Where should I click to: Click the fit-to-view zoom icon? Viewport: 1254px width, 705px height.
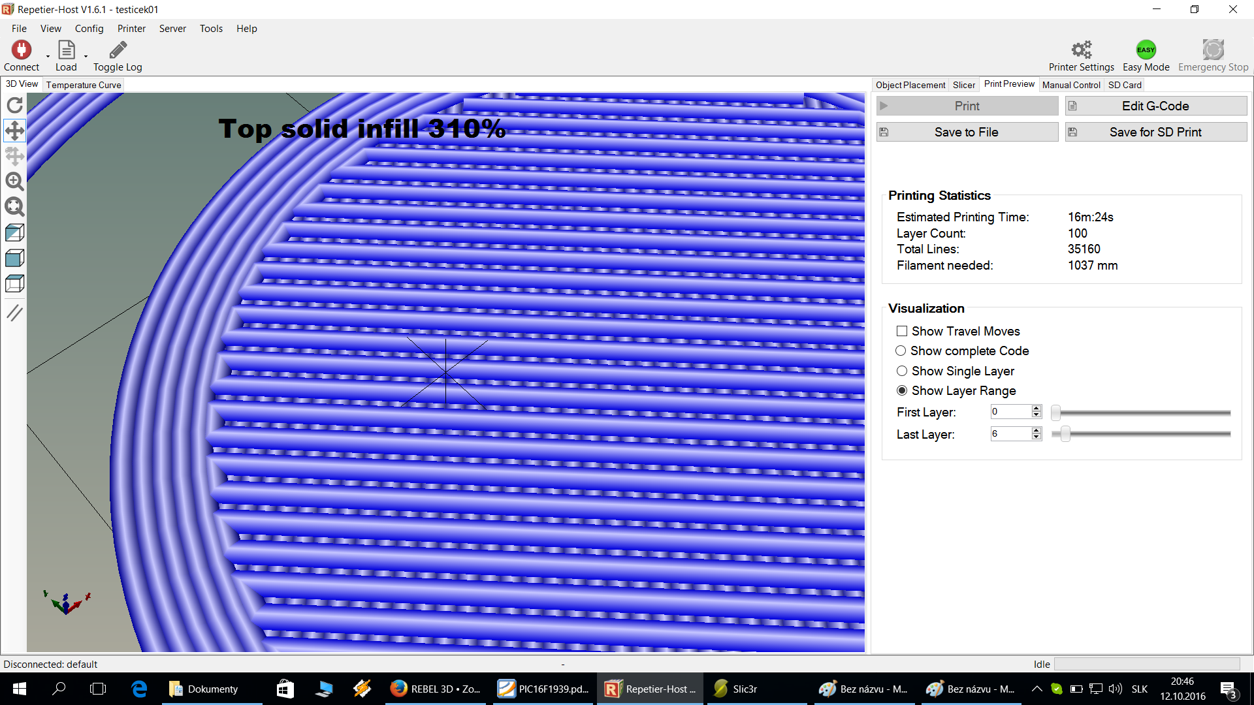point(14,207)
